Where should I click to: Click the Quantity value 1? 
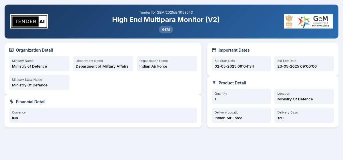tap(216, 99)
